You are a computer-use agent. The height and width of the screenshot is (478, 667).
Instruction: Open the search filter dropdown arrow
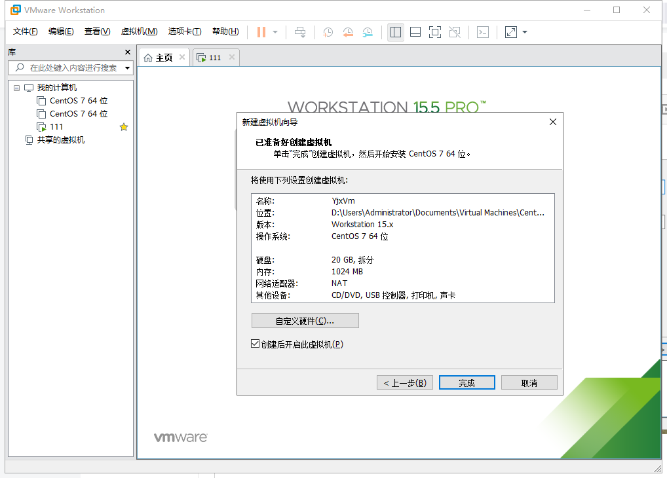[128, 67]
